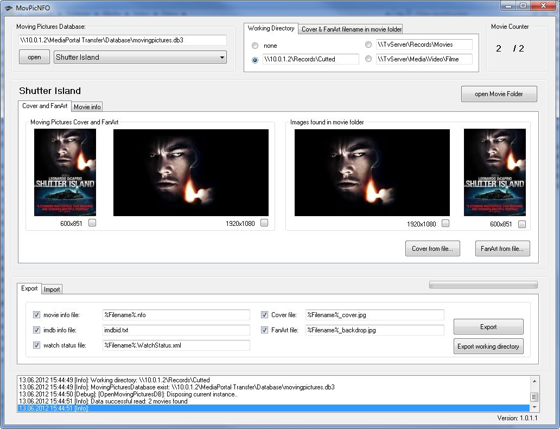This screenshot has width=560, height=429.
Task: Click the Moving Pictures cover poster thumbnail
Action: (65, 172)
